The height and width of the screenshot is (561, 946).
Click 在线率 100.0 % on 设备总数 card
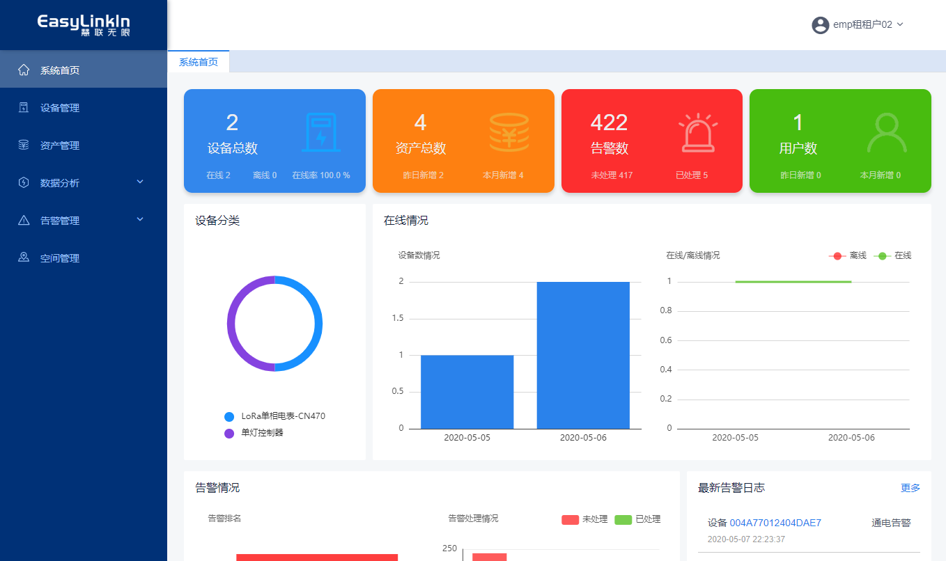pyautogui.click(x=321, y=175)
